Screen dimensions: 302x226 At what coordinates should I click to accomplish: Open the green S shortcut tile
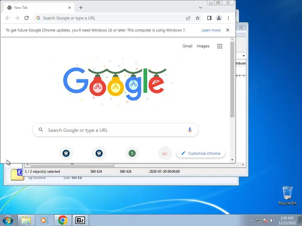[x=132, y=153]
